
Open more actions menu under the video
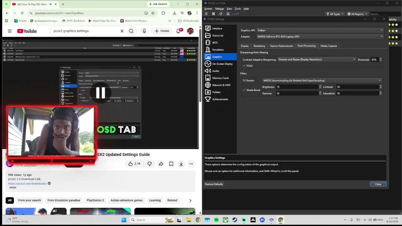tap(191, 164)
